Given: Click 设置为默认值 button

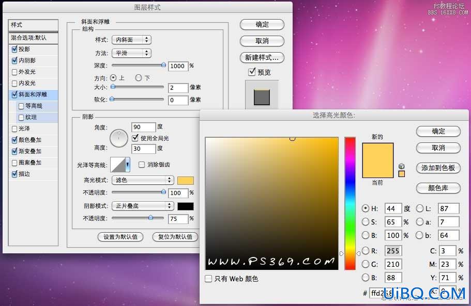Looking at the screenshot, I should coord(120,237).
